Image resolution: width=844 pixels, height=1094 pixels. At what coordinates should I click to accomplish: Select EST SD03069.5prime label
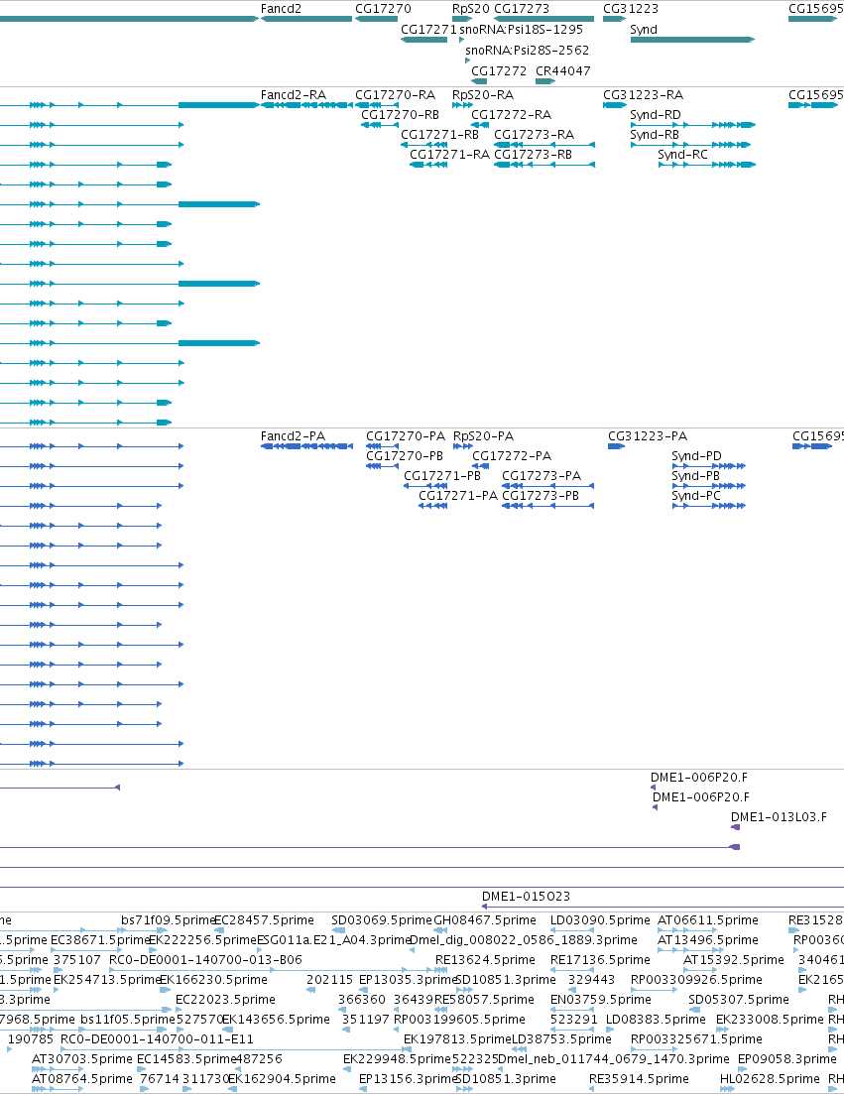[x=382, y=920]
